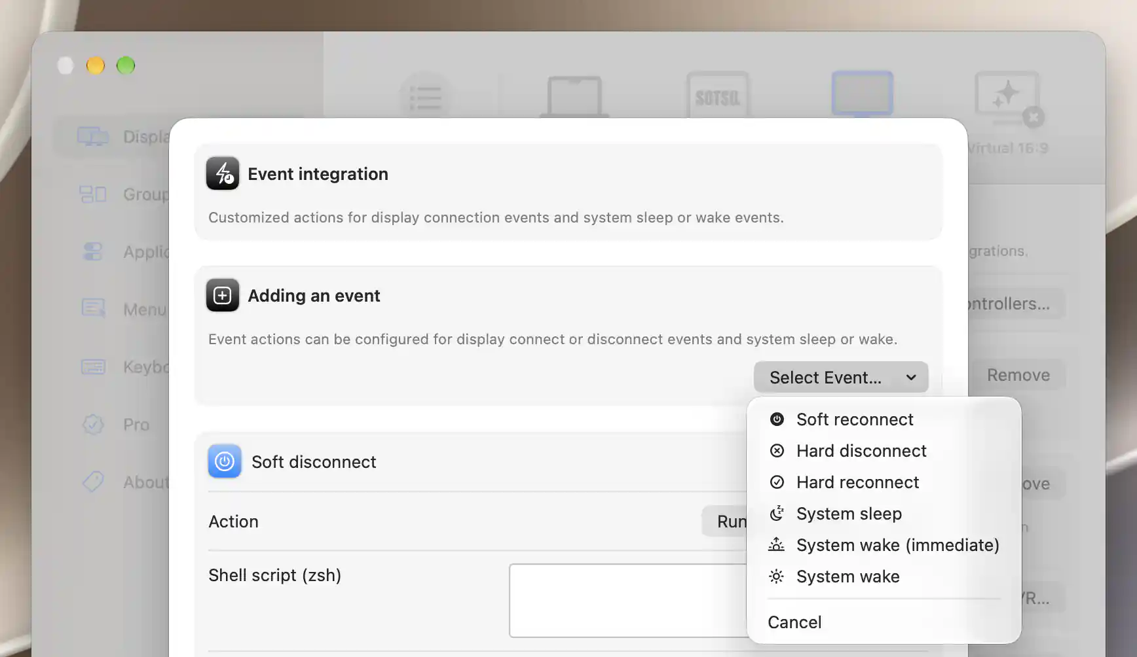This screenshot has height=657, width=1137.
Task: Click the Adding an event plus icon
Action: (x=223, y=295)
